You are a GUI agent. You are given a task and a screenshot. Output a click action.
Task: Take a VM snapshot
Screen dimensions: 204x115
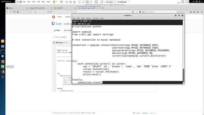click(67, 2)
